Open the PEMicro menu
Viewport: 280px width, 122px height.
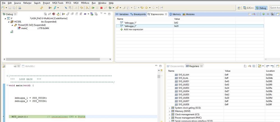[85, 3]
